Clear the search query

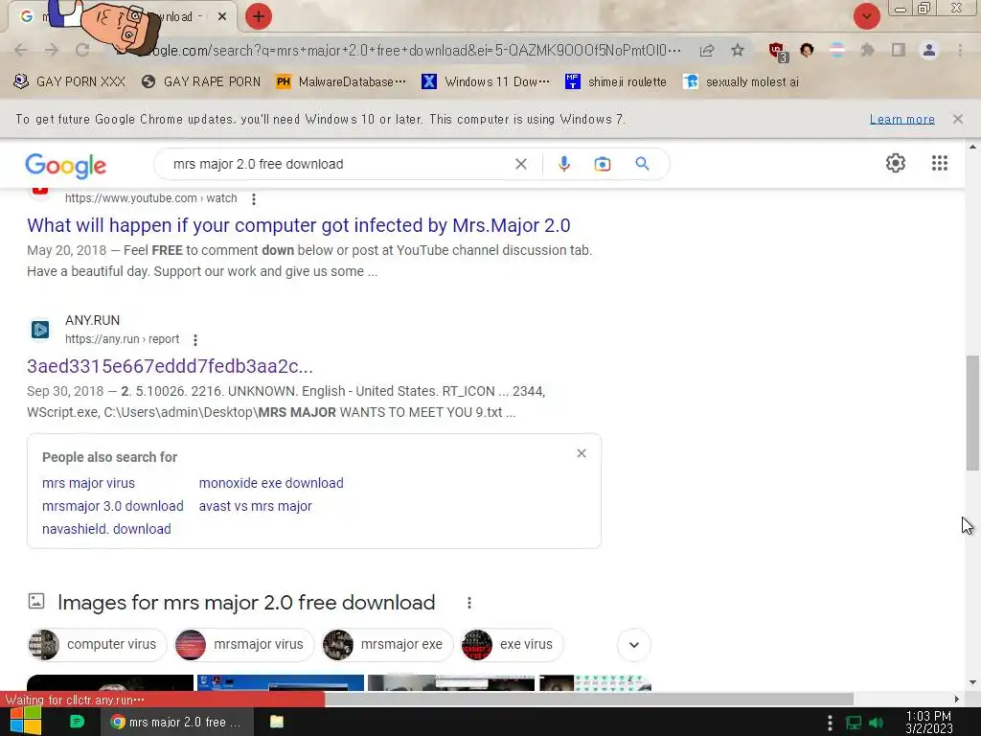(x=520, y=164)
